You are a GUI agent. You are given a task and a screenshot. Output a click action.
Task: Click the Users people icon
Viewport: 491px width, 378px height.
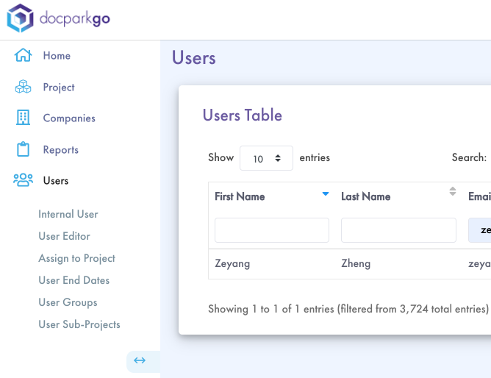[24, 181]
